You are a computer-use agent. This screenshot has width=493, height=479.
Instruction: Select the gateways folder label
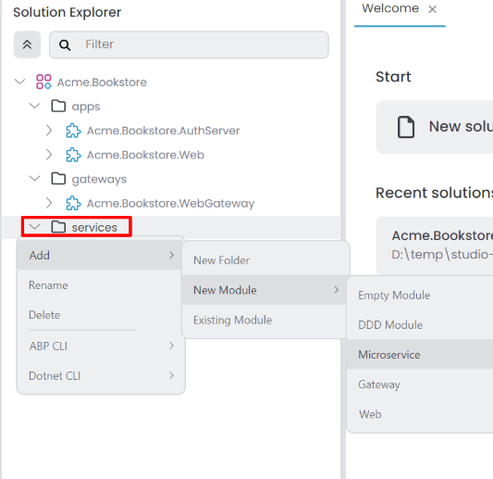pos(99,179)
